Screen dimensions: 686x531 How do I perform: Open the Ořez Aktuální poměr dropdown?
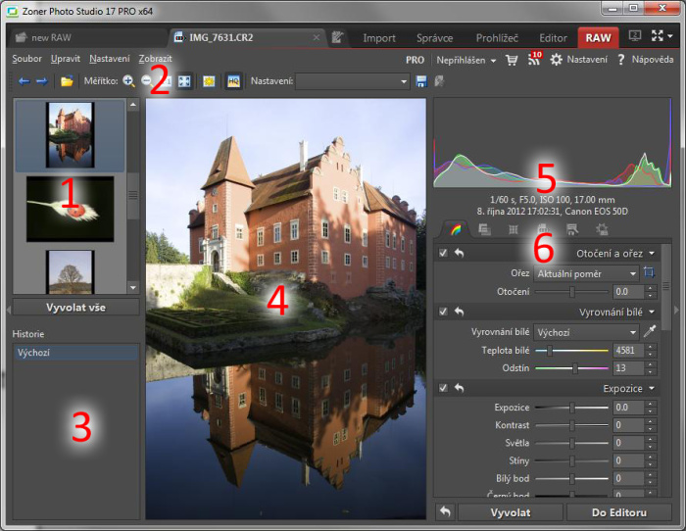pyautogui.click(x=587, y=273)
